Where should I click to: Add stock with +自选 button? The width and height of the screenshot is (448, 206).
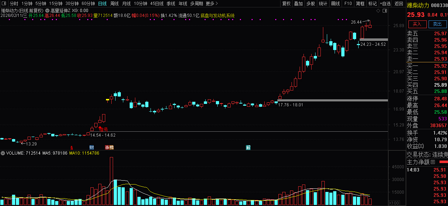tap(385, 4)
